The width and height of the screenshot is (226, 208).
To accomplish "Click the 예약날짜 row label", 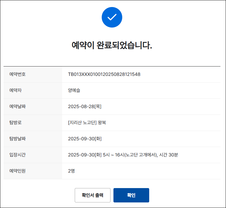I will [x=17, y=107].
